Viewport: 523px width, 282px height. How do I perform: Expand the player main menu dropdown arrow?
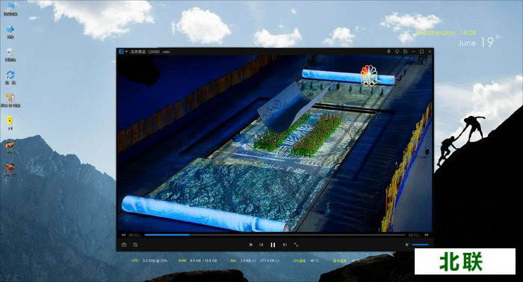tap(126, 52)
